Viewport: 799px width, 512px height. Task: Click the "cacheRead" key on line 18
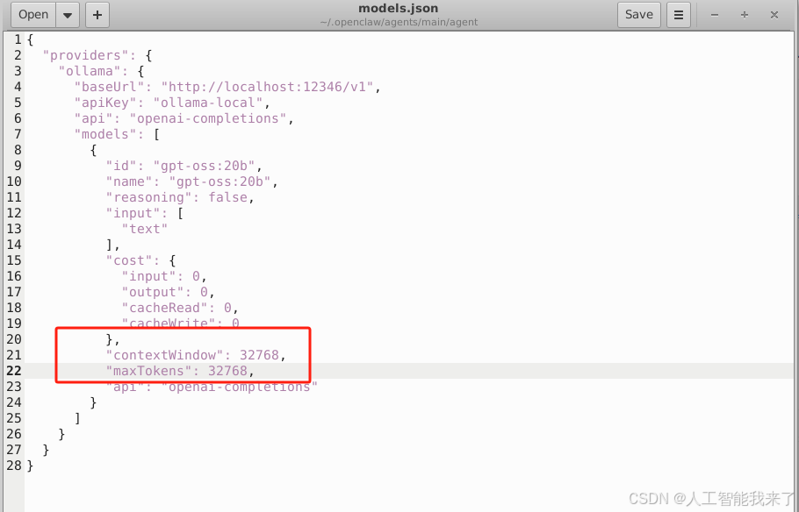tap(164, 308)
